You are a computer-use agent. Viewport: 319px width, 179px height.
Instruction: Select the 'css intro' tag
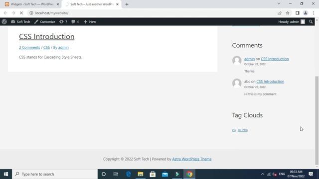243,130
